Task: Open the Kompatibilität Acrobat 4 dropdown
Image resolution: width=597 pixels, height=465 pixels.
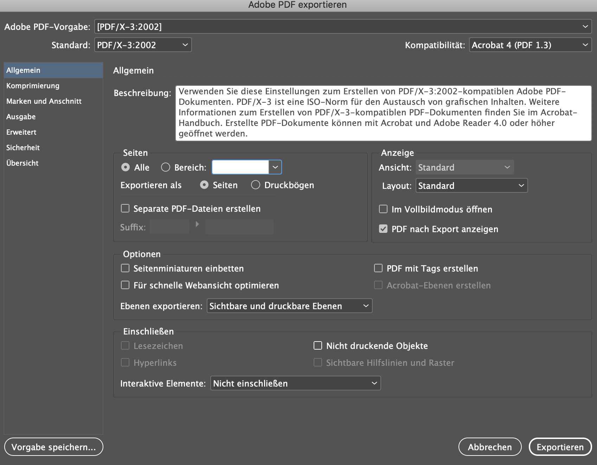Action: tap(530, 45)
